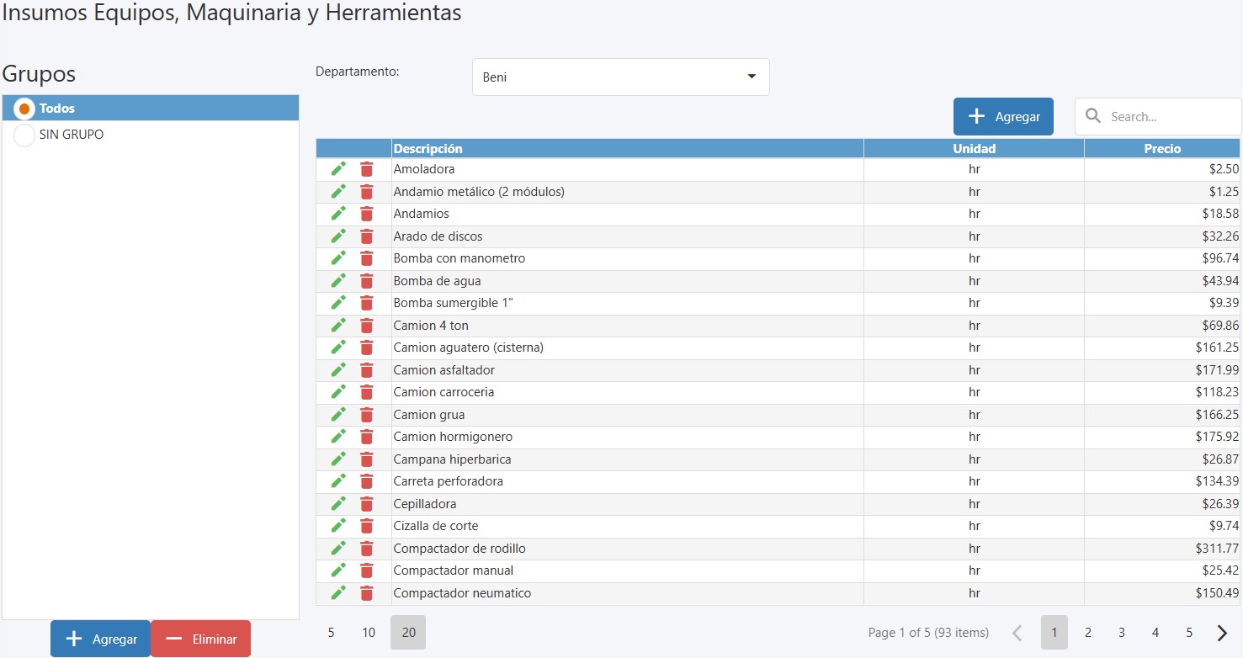
Task: Select the Todos group radio button
Action: tap(24, 109)
